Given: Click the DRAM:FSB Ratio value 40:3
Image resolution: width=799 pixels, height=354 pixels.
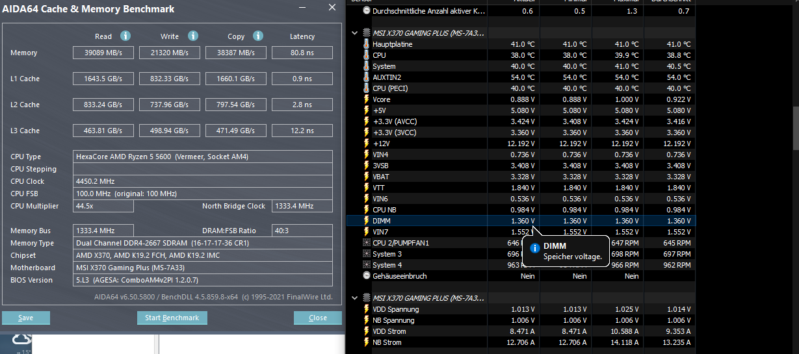Looking at the screenshot, I should tap(302, 231).
